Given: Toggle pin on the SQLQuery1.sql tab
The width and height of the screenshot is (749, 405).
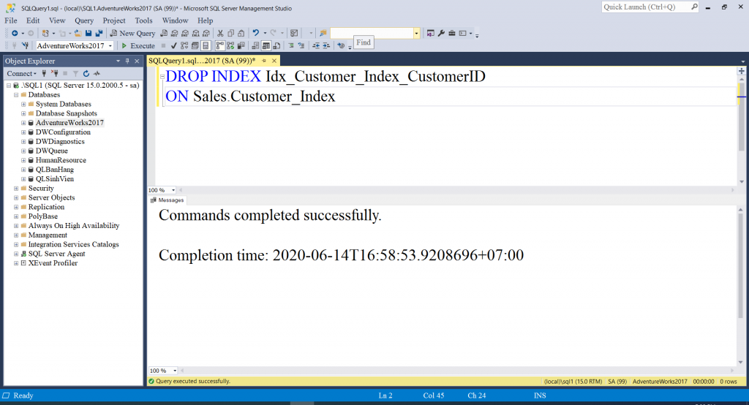Looking at the screenshot, I should coord(266,61).
